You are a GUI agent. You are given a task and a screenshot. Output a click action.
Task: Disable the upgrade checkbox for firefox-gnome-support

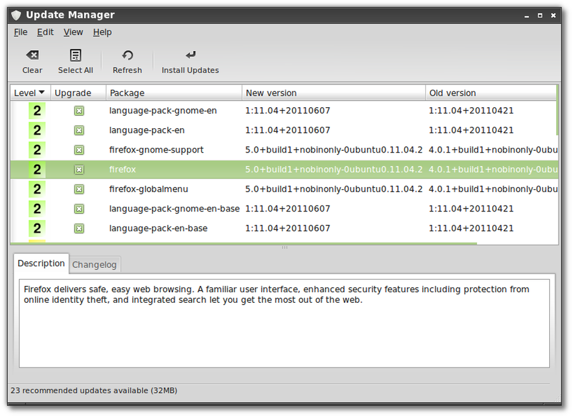[78, 150]
